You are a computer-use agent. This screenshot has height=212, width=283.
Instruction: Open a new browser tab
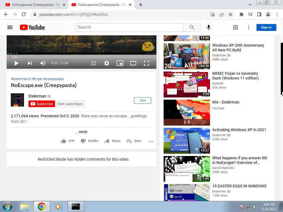141,5
